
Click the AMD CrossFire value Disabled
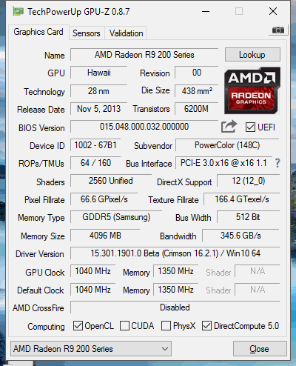(x=175, y=307)
